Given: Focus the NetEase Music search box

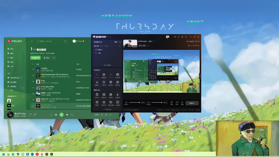Looking at the screenshot, I should point(48,41).
